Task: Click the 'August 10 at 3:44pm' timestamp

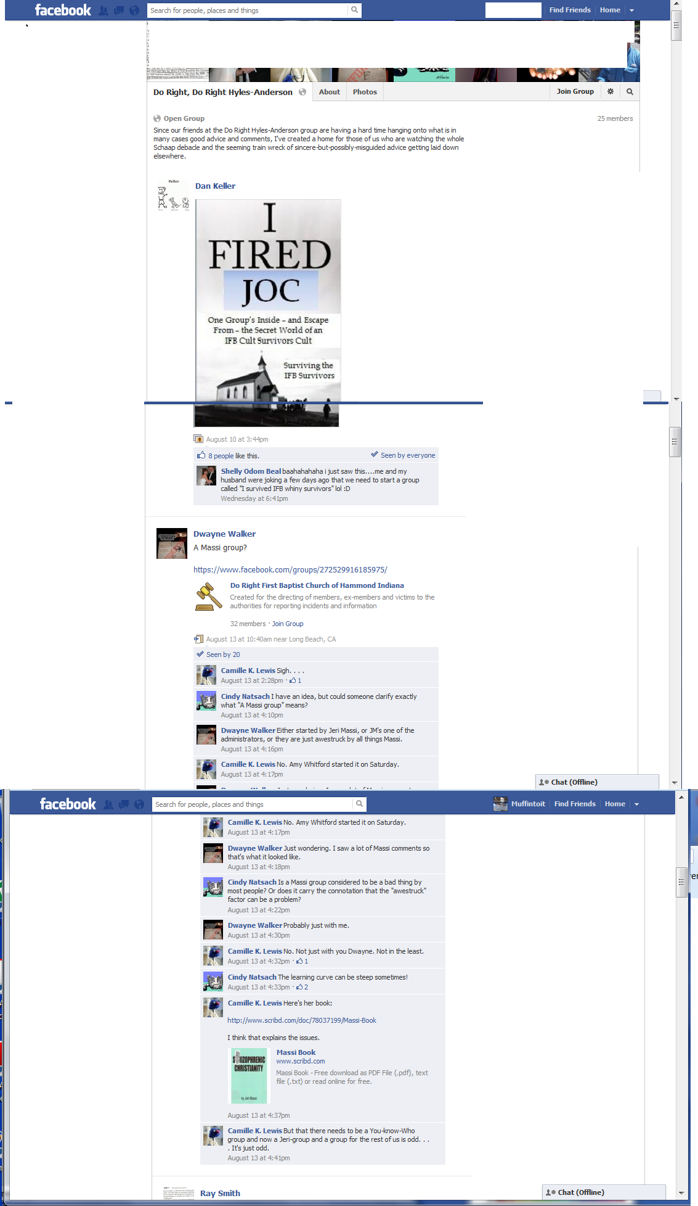Action: [237, 439]
